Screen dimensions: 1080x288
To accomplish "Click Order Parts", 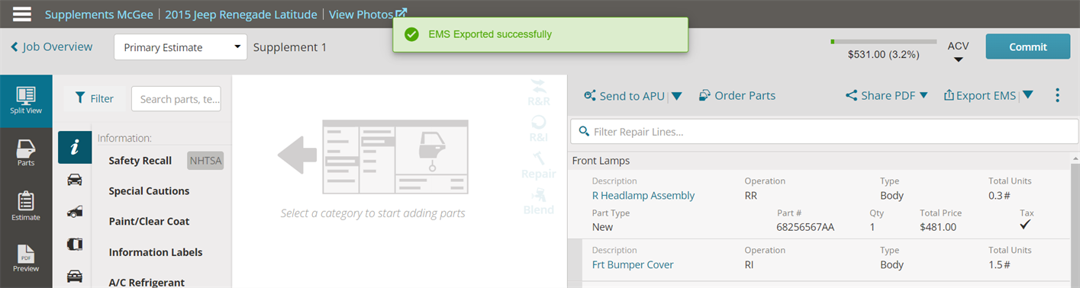I will pyautogui.click(x=737, y=96).
